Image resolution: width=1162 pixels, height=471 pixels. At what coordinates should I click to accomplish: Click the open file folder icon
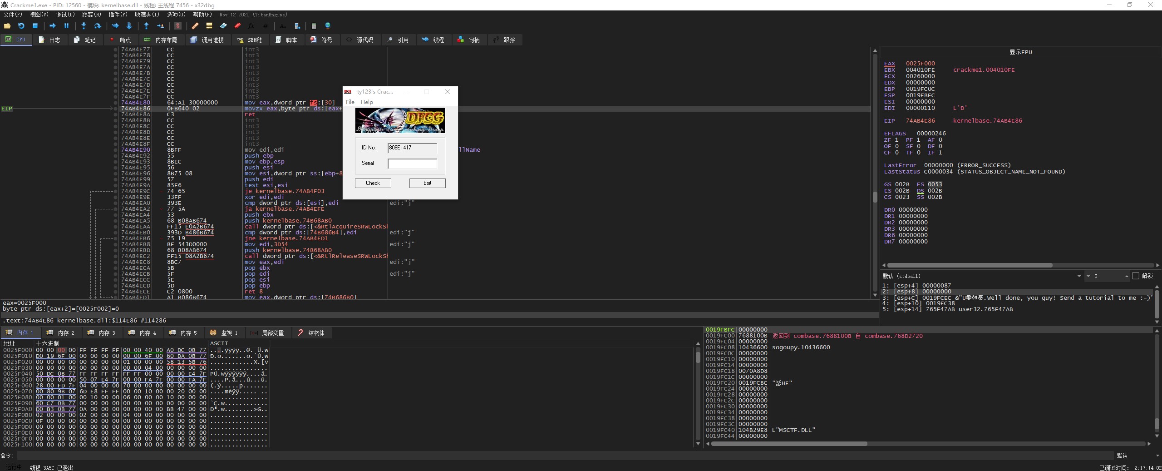pos(7,26)
